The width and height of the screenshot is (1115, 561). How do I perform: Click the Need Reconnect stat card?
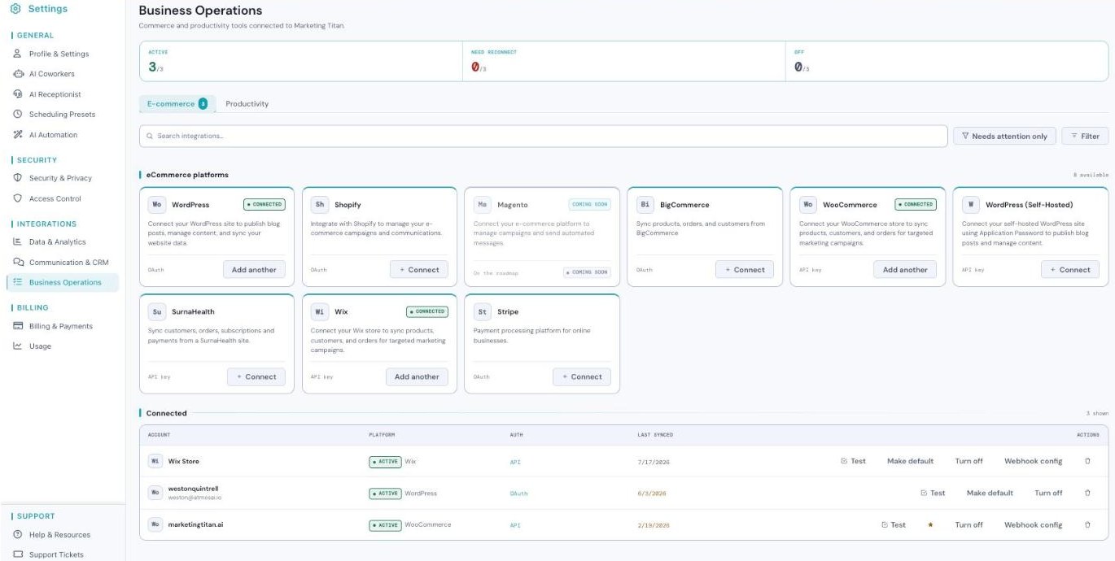tap(623, 62)
